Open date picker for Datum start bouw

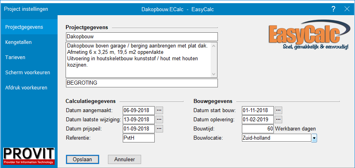279,110
